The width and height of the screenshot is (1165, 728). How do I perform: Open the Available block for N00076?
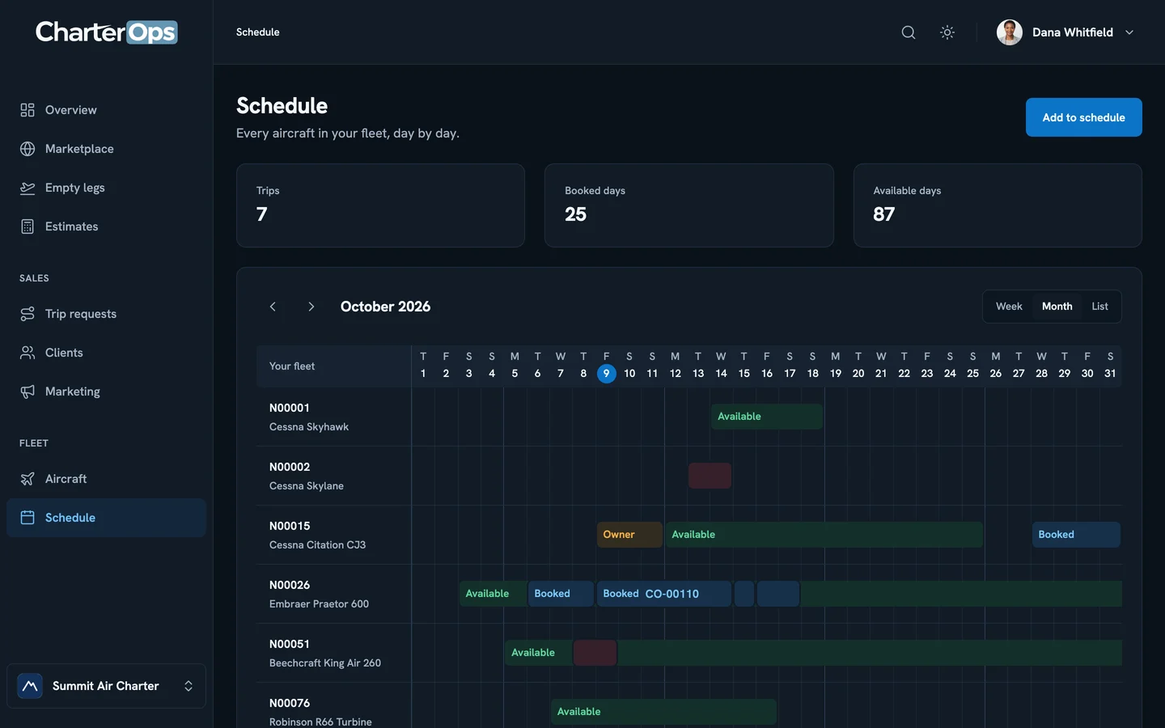tap(663, 712)
